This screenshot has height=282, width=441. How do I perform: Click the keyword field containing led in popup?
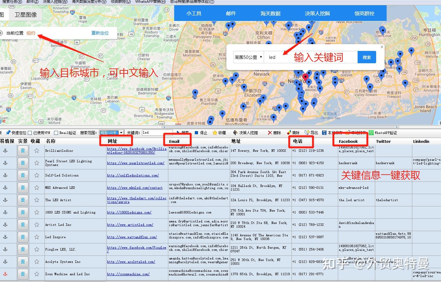point(311,57)
